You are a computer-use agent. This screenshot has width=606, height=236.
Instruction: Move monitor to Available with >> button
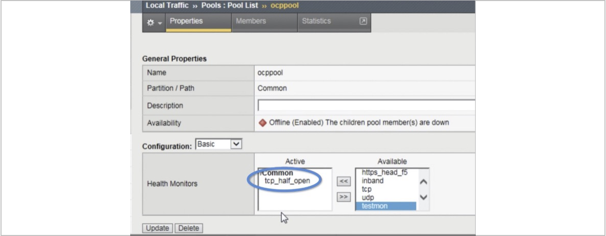pyautogui.click(x=344, y=197)
